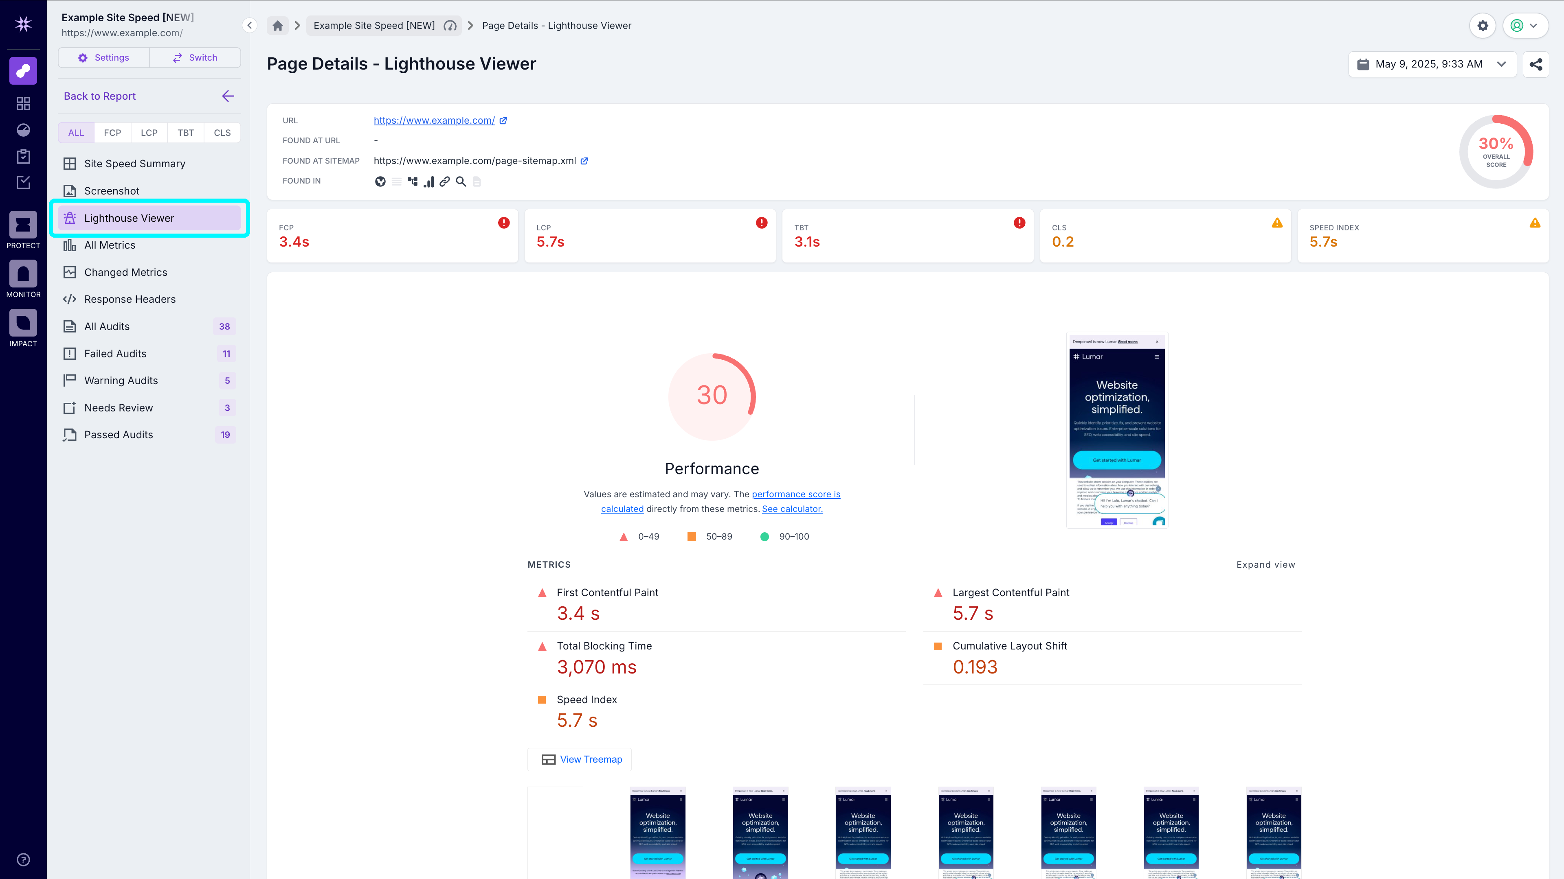Select the CLS metric filter

point(222,133)
